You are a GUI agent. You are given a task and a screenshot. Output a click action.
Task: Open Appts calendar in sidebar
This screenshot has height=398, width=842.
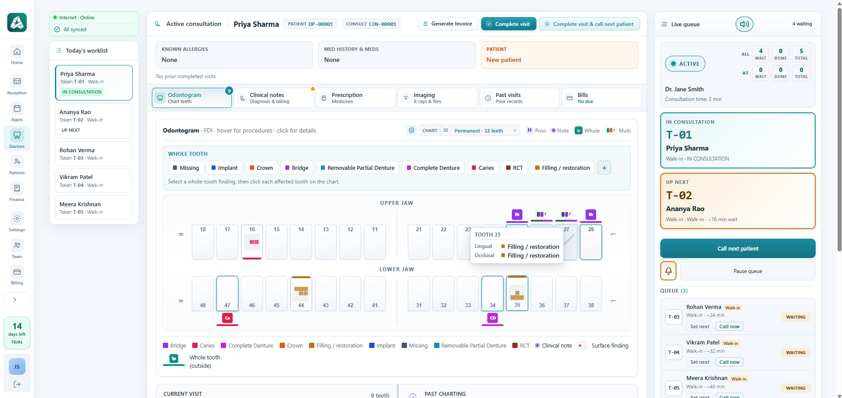pyautogui.click(x=17, y=112)
